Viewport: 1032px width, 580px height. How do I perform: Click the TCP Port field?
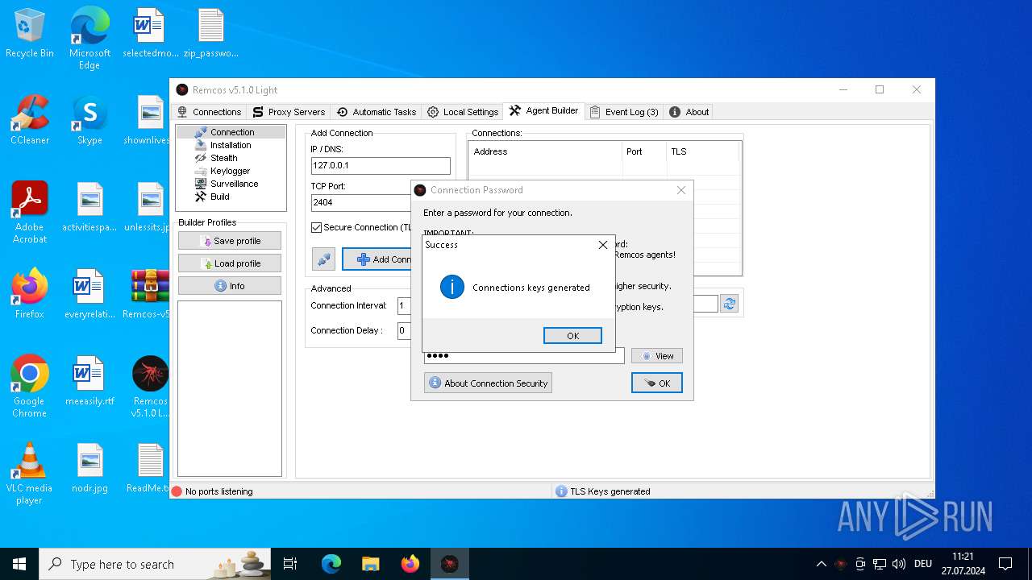tap(361, 202)
